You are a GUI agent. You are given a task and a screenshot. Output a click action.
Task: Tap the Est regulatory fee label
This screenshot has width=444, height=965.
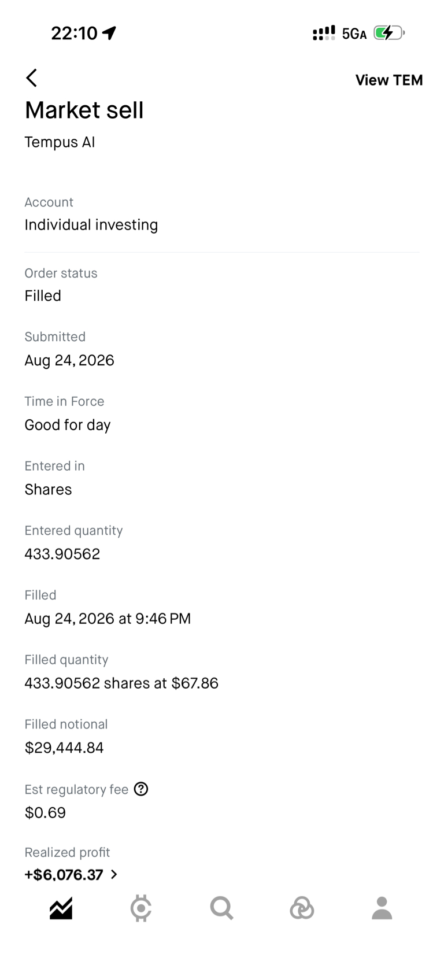click(76, 790)
